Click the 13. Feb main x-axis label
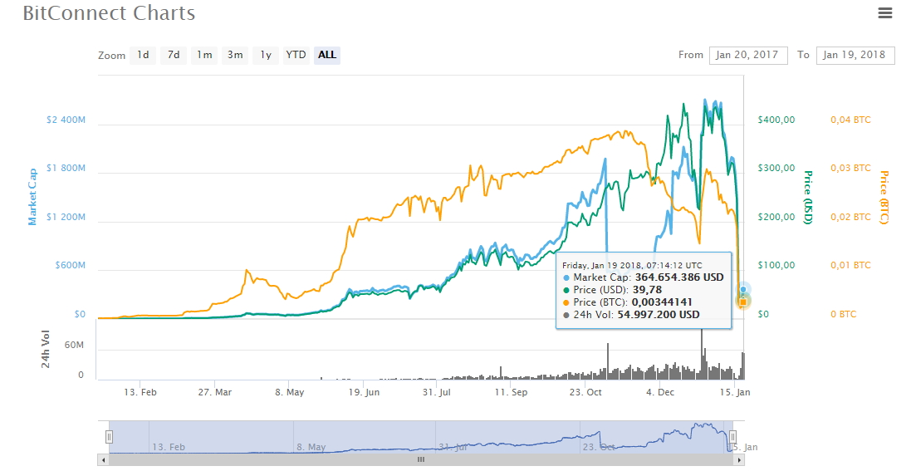Screen dimensions: 911x471 tap(140, 392)
